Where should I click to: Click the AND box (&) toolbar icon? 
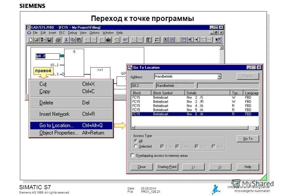(165, 39)
